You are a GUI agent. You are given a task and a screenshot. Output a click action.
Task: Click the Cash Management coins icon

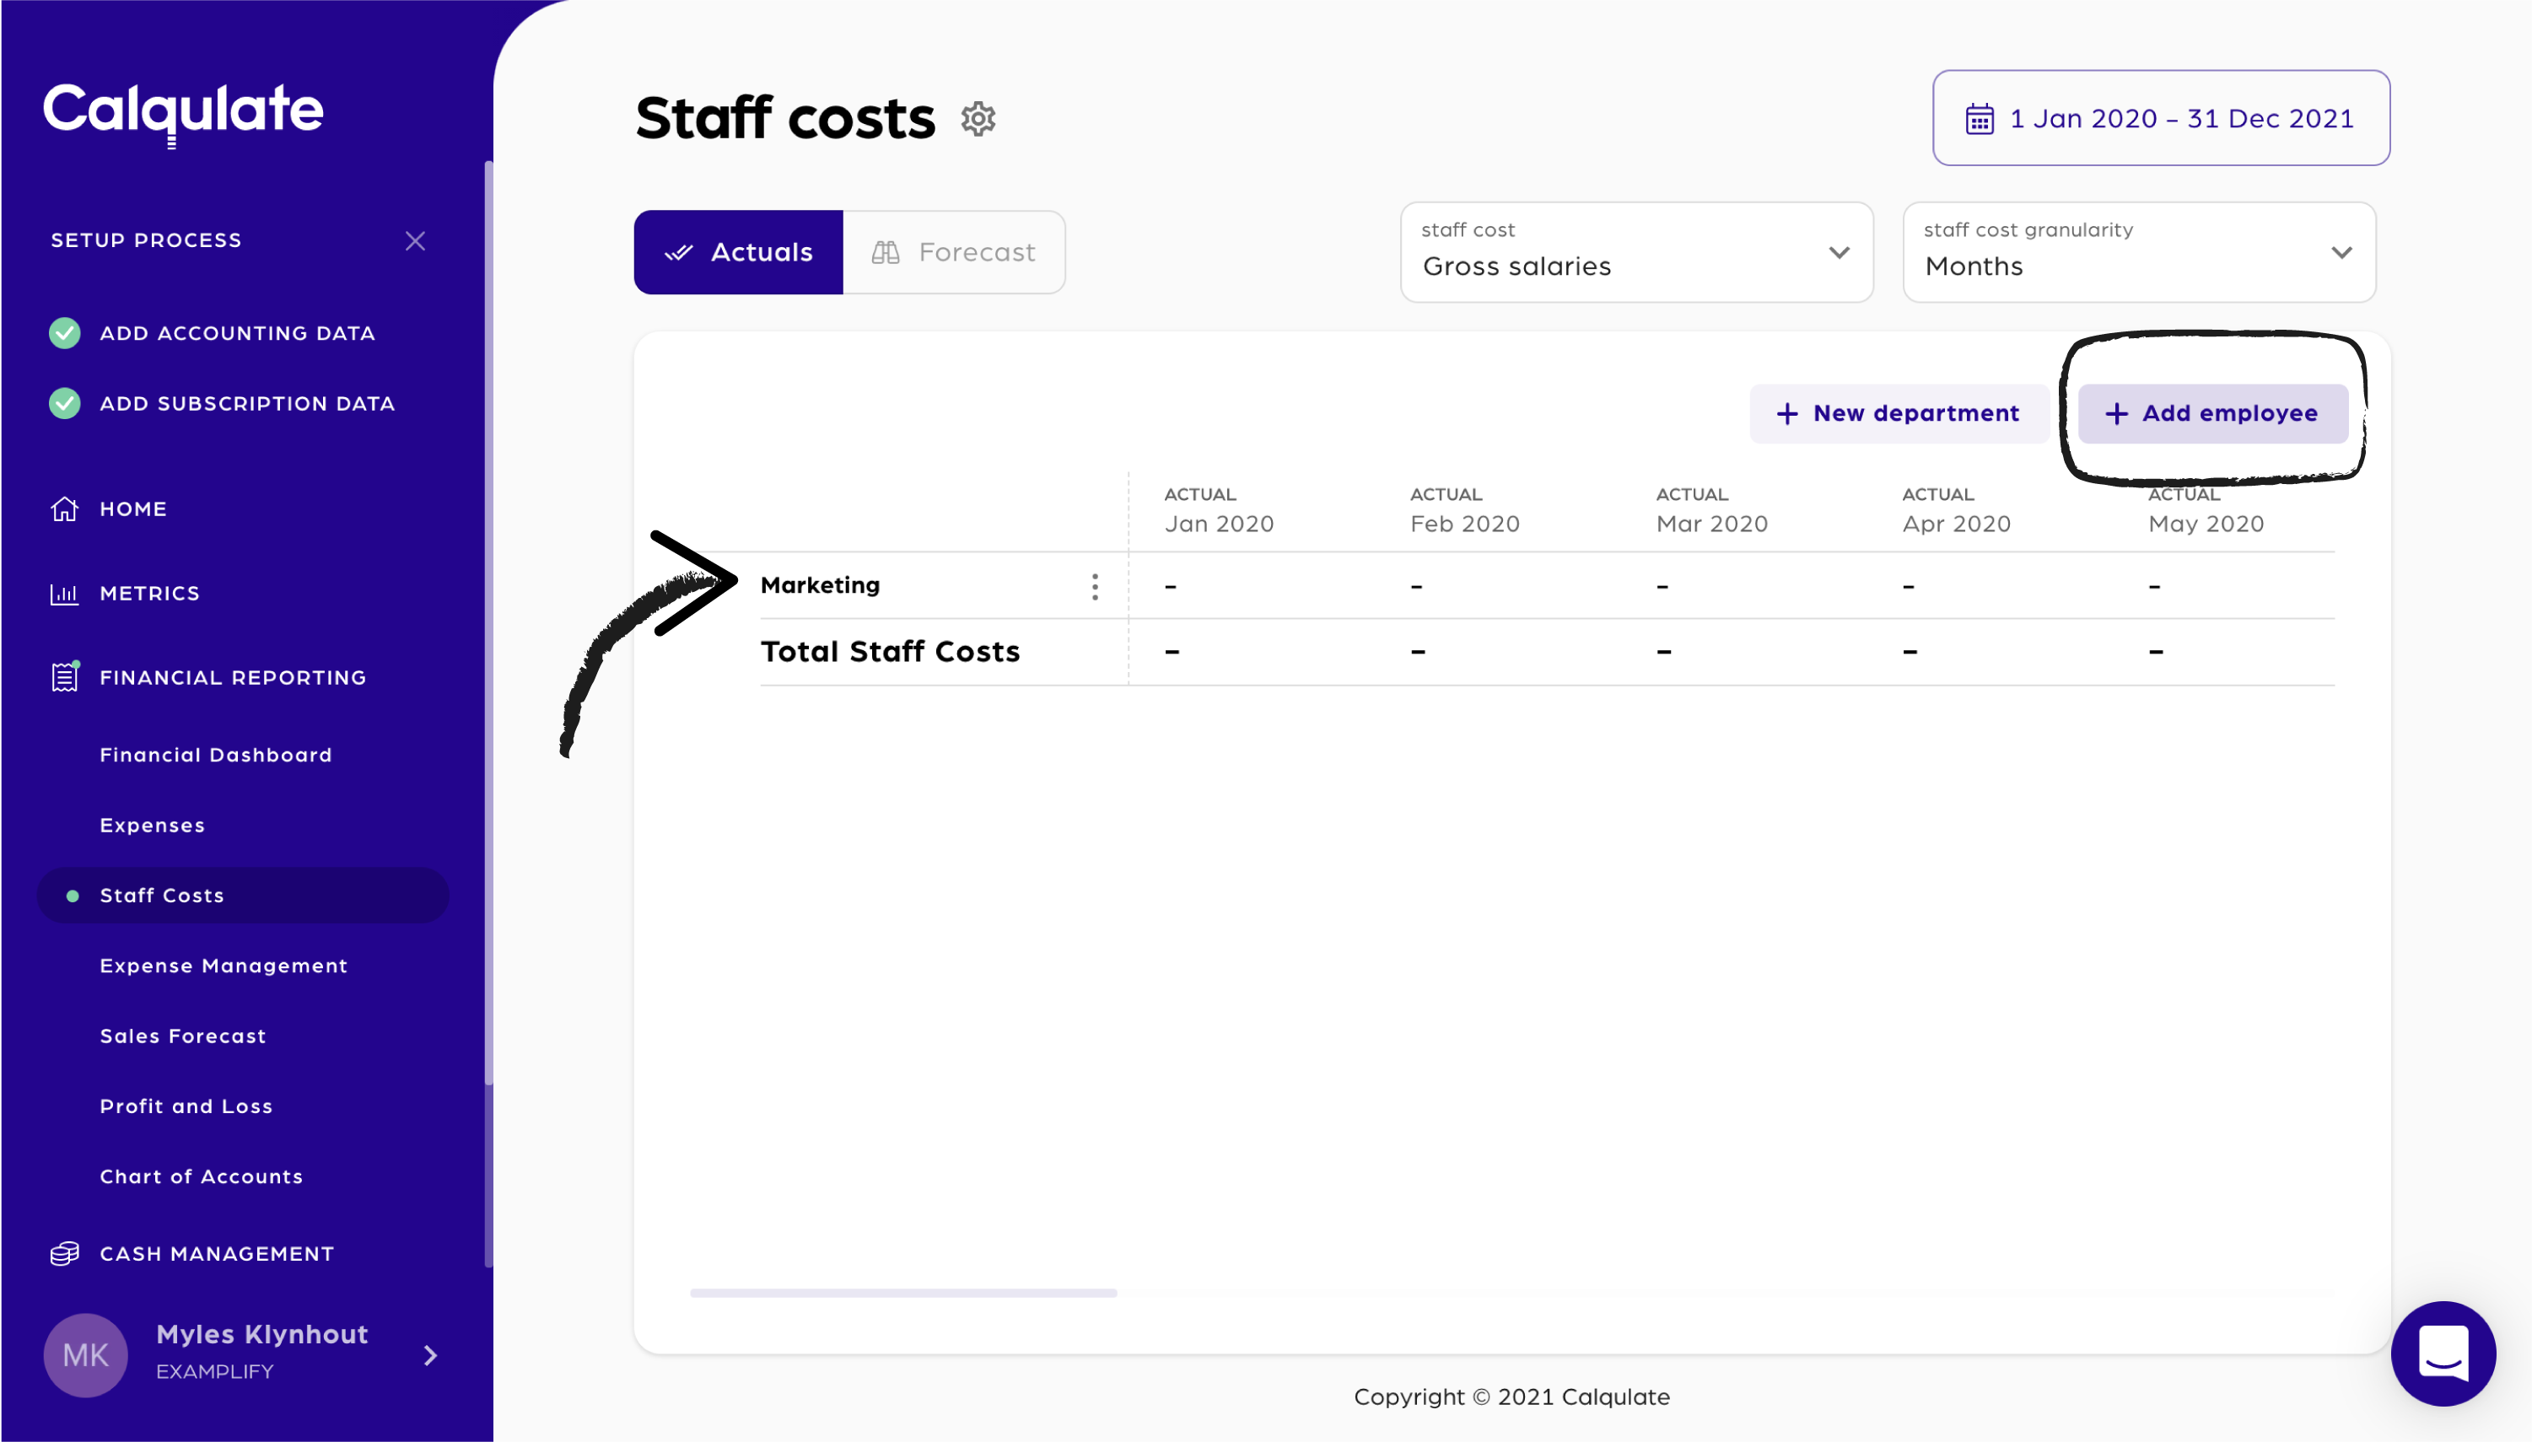coord(64,1254)
